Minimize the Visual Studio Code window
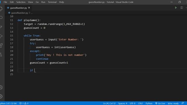The image size is (187, 105). click(172, 2)
